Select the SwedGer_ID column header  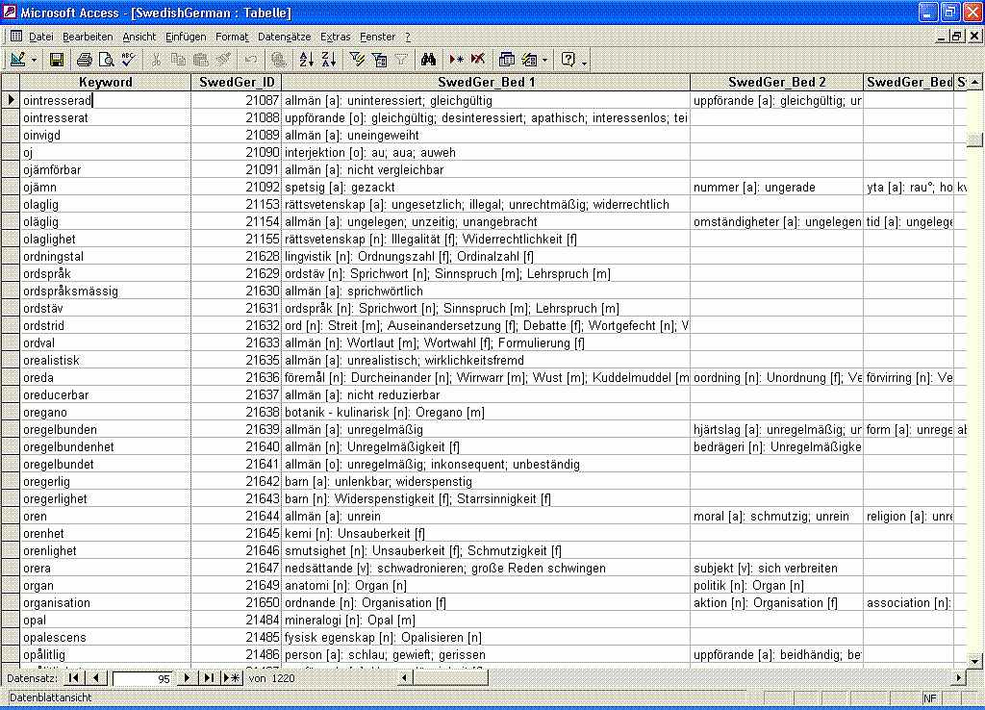point(237,82)
